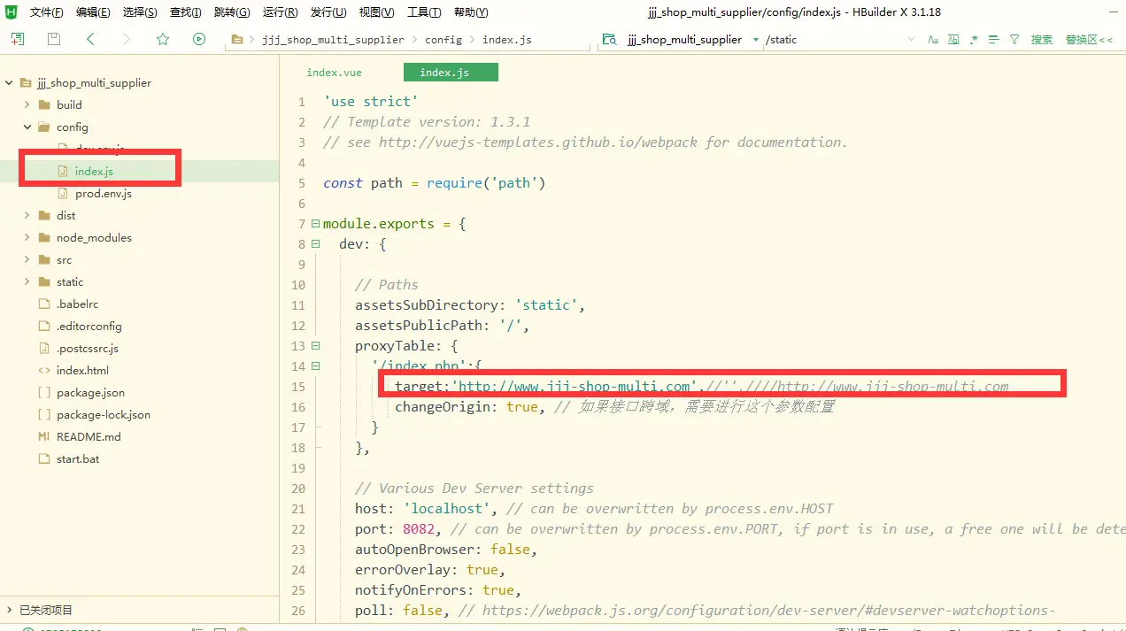Collapse the config folder
Viewport: 1126px width, 631px height.
27,127
